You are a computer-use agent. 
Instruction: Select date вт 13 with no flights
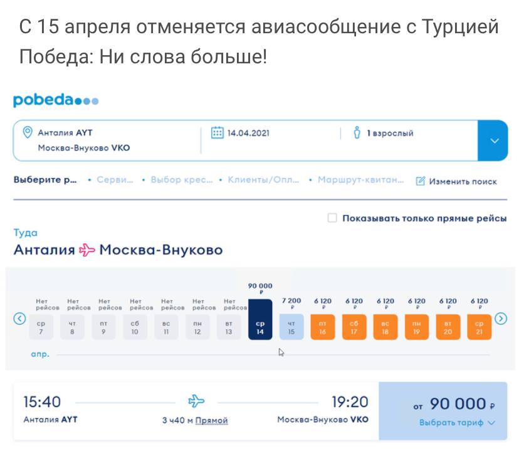[x=229, y=327]
